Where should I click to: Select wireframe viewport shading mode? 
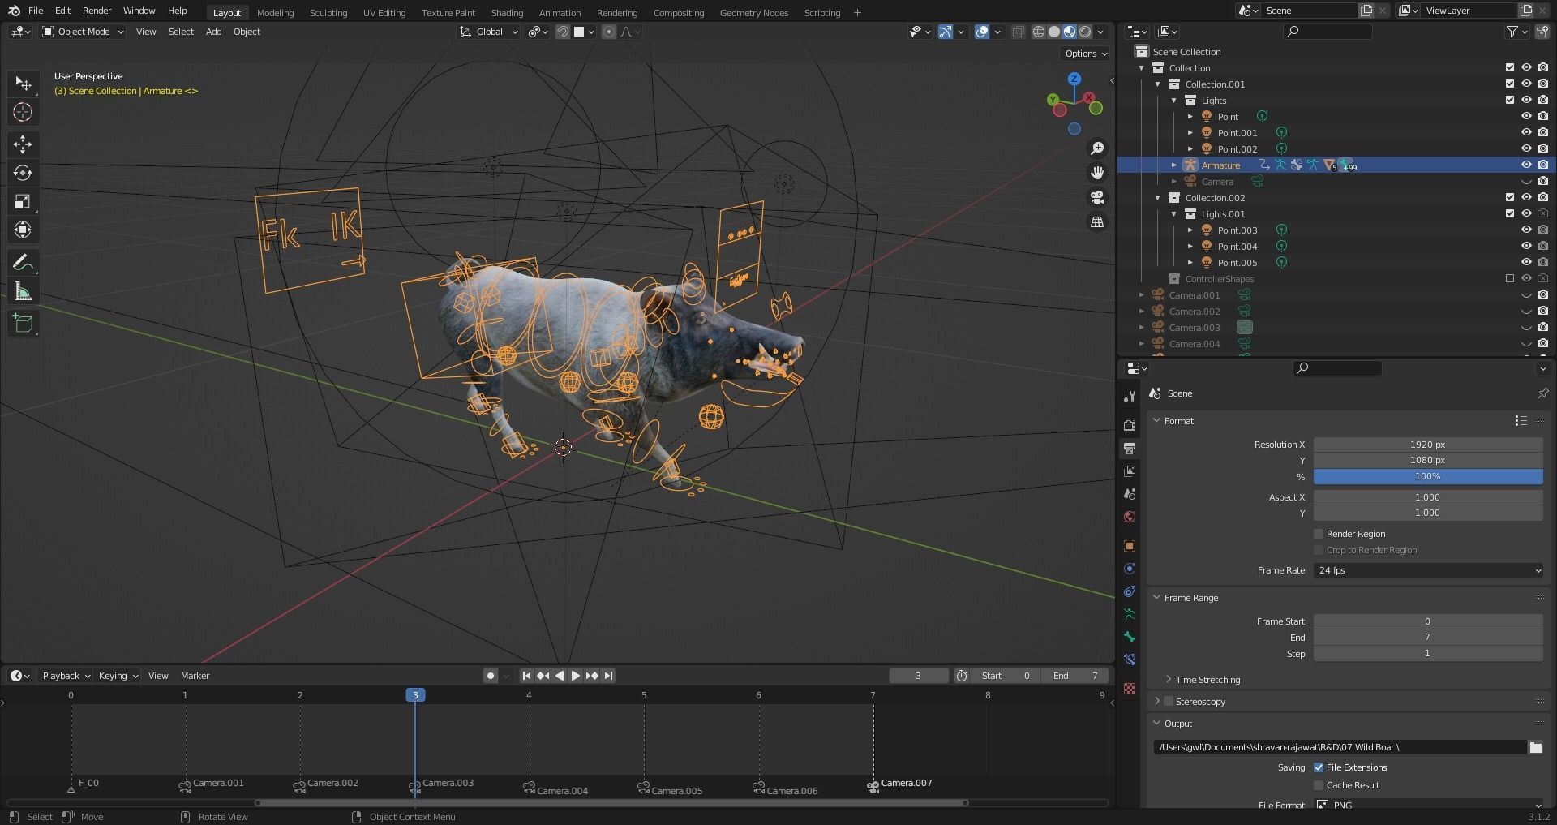(1038, 32)
